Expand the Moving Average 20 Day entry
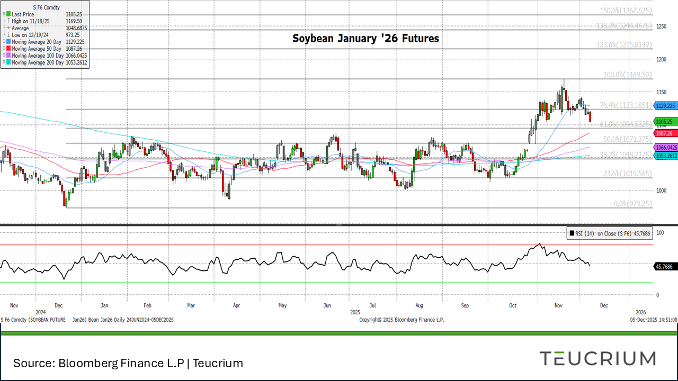Image resolution: width=678 pixels, height=381 pixels. pos(4,42)
